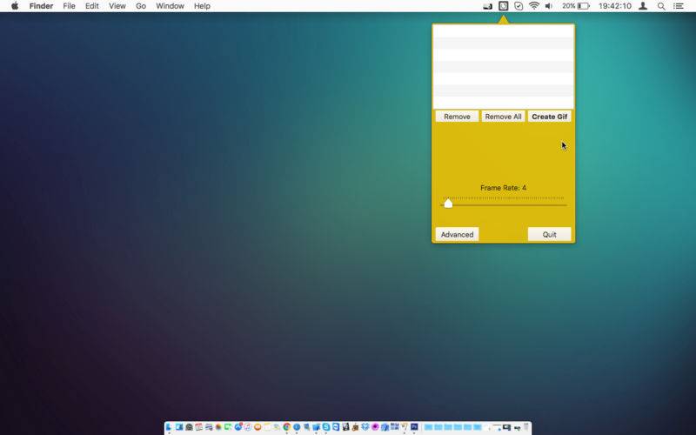
Task: Open Spotlight search
Action: [x=661, y=6]
